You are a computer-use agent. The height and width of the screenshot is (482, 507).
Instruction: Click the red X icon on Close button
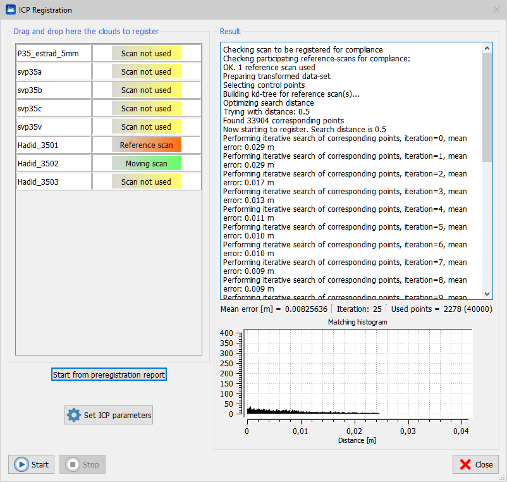[x=465, y=464]
